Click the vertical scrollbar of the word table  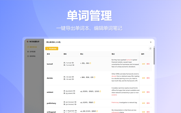154,56
